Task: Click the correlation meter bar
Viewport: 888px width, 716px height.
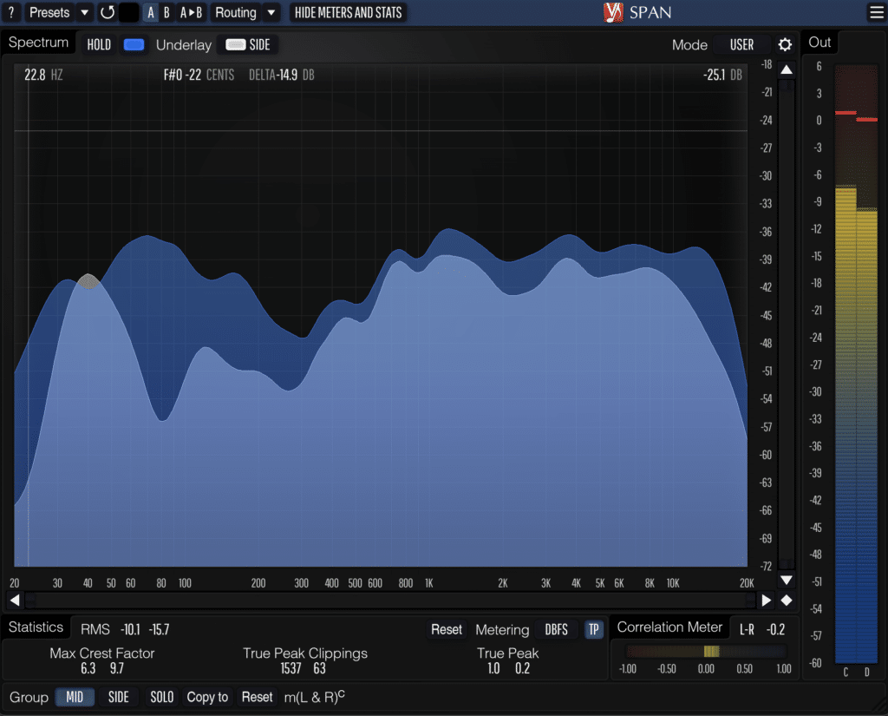Action: click(706, 652)
